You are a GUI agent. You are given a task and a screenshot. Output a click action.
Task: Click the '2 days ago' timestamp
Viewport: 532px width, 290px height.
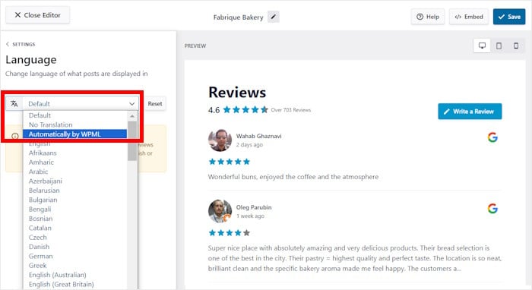249,145
